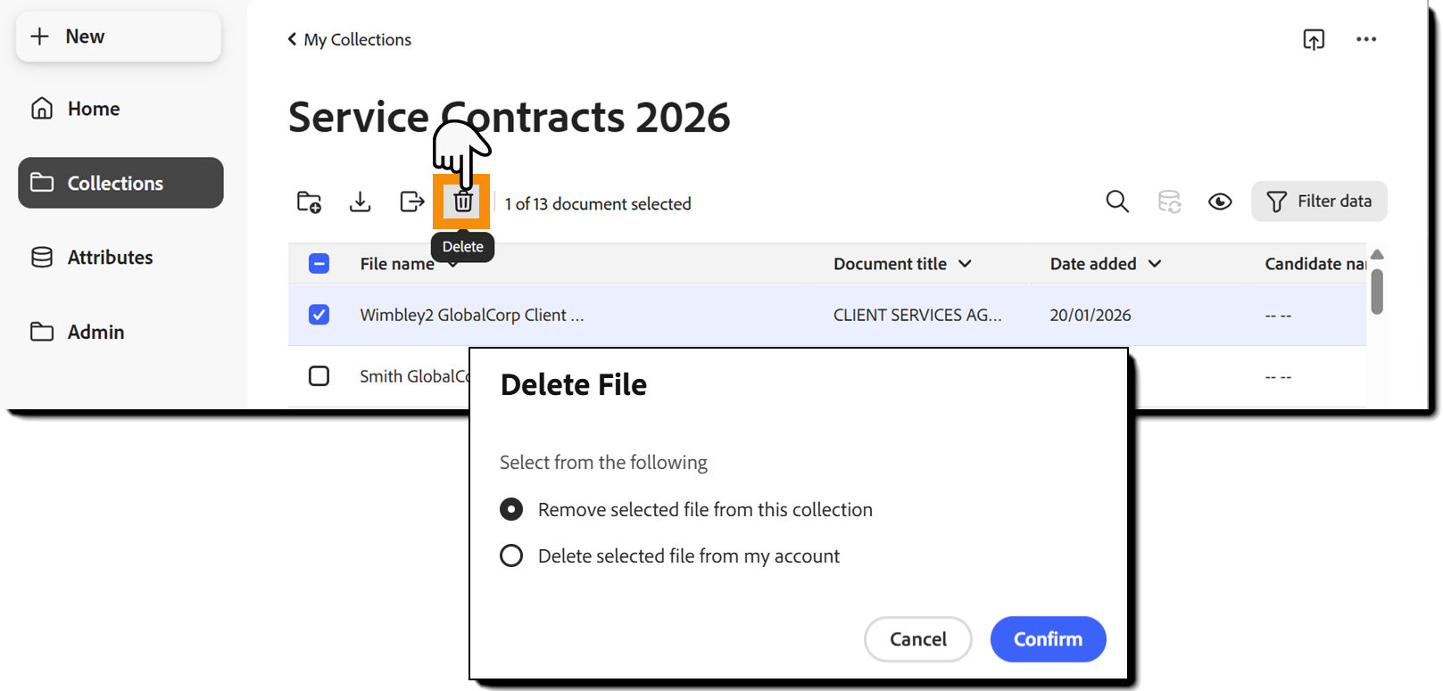Open the Document title sort dropdown
This screenshot has width=1443, height=691.
965,264
